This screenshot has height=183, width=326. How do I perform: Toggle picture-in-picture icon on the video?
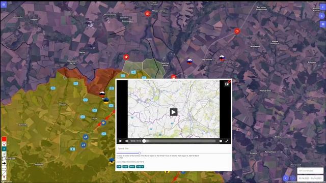click(227, 84)
